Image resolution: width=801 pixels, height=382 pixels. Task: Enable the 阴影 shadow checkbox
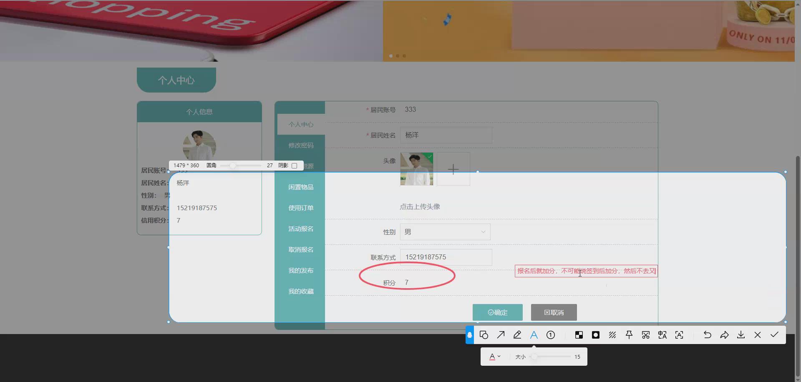click(x=295, y=166)
